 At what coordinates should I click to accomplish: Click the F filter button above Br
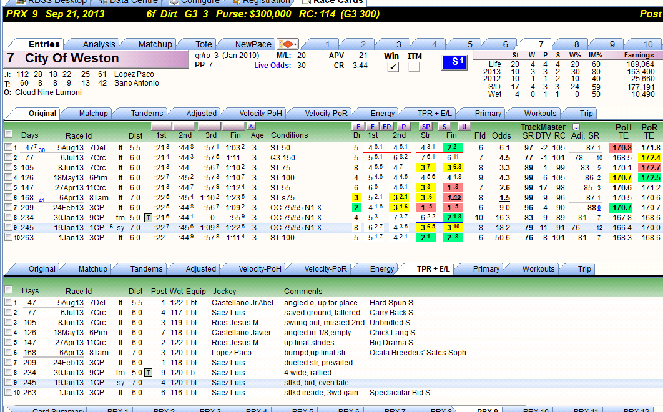point(358,127)
